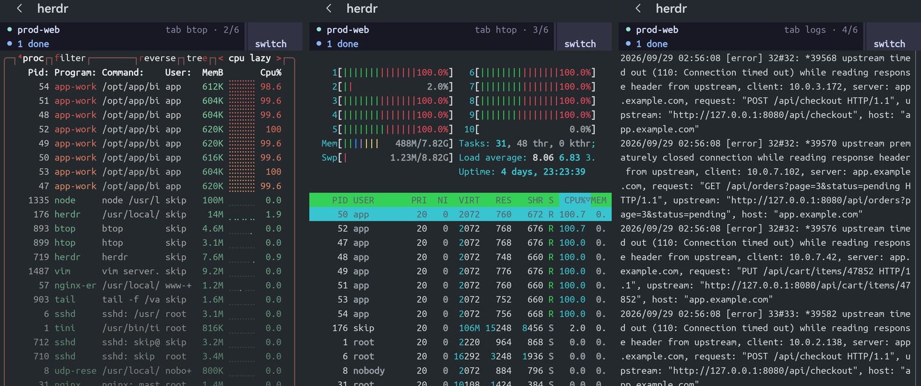Open the 'tab btop · 2/6' label
Viewport: 921px width, 386px height.
tap(202, 30)
